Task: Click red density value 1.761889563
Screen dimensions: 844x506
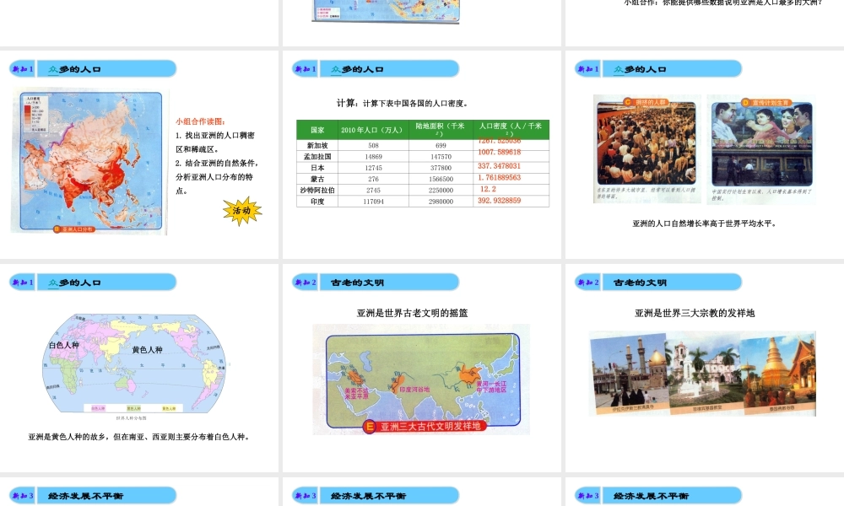Action: 499,177
